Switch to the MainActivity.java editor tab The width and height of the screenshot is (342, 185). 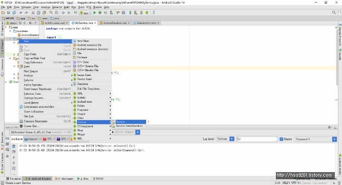146,23
